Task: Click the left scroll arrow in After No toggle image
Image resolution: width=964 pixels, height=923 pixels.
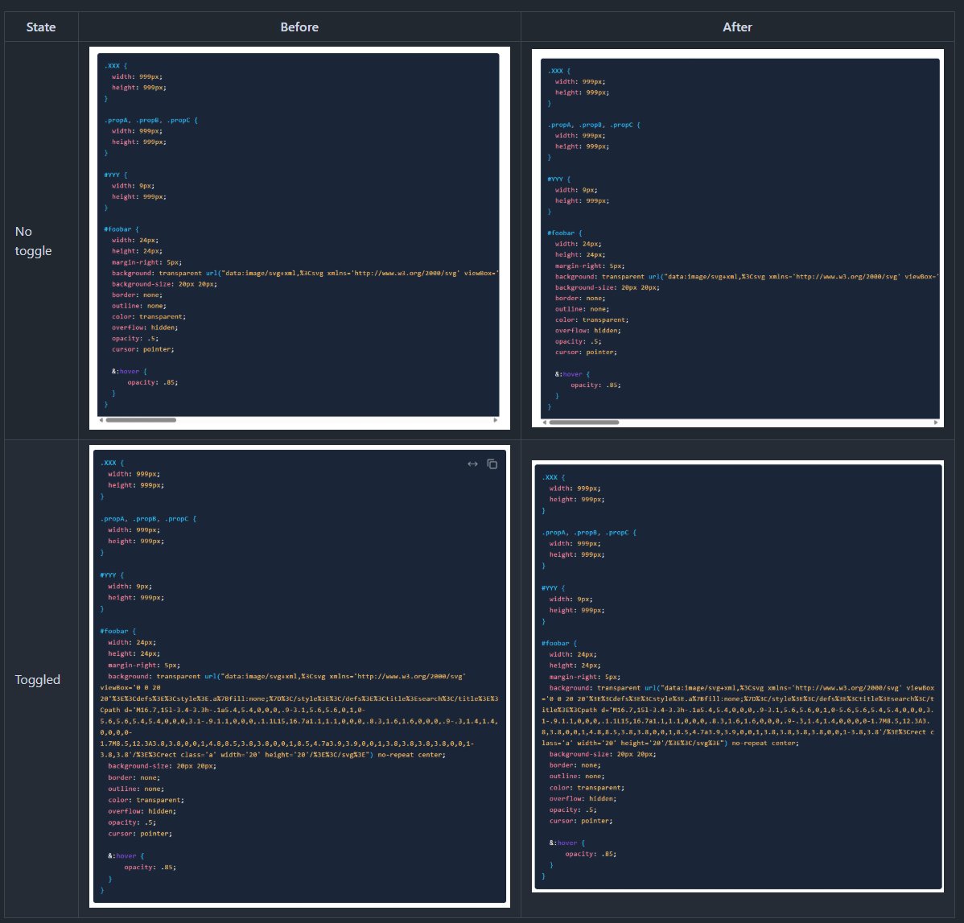Action: pyautogui.click(x=545, y=422)
